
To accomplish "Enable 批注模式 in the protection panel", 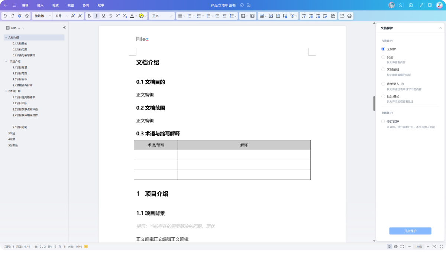I will click(383, 96).
